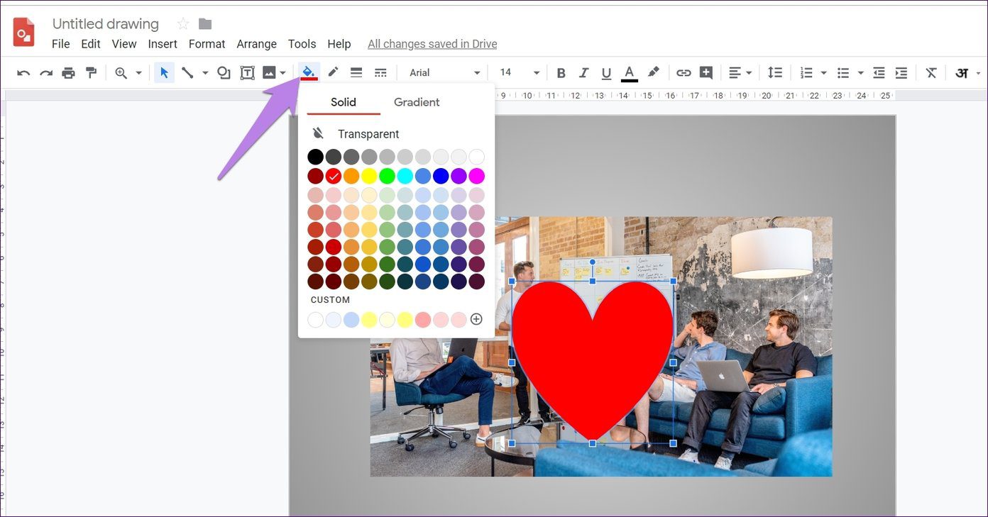Click the insert link icon
Screen dimensions: 988x517
[x=684, y=72]
